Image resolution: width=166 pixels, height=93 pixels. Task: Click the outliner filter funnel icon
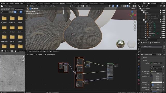161,6
